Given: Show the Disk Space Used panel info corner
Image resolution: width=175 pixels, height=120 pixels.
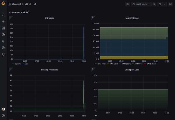Looking at the screenshot, I should 93,69.
